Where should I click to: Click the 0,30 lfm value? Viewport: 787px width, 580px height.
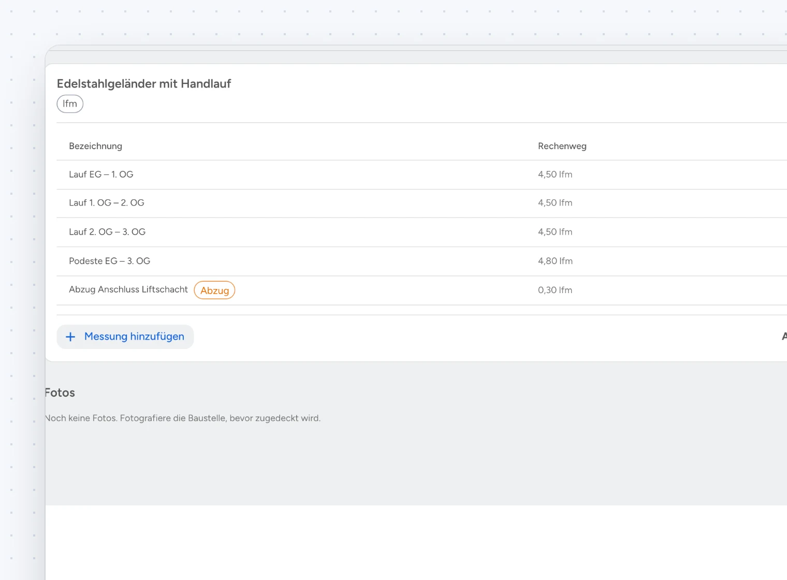pos(555,290)
